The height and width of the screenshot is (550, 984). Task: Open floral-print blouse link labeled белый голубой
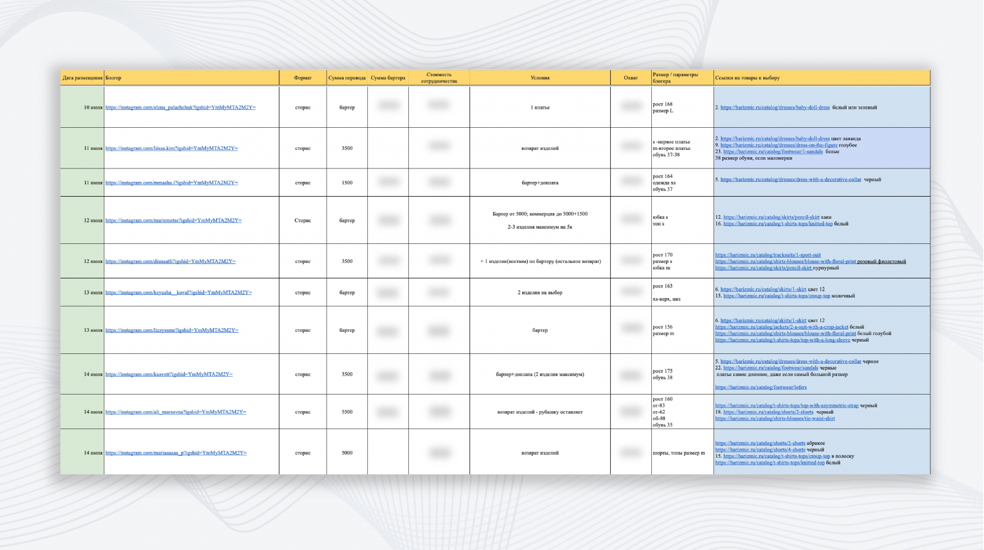click(x=785, y=334)
